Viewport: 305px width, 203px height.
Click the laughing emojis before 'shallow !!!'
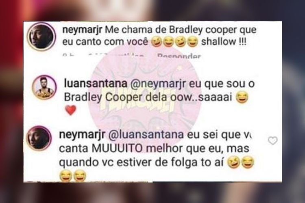(174, 42)
